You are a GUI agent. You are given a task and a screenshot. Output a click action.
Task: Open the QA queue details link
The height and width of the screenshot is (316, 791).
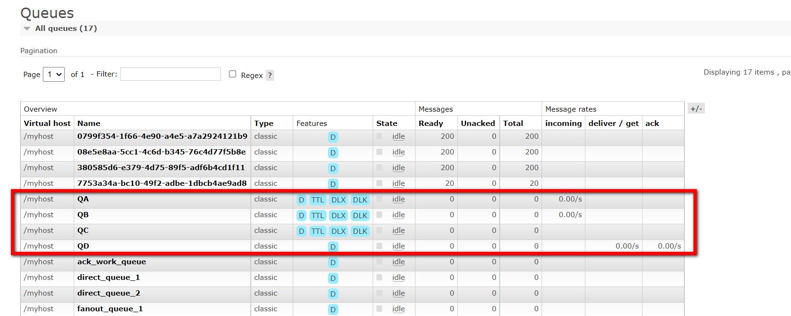tap(83, 199)
